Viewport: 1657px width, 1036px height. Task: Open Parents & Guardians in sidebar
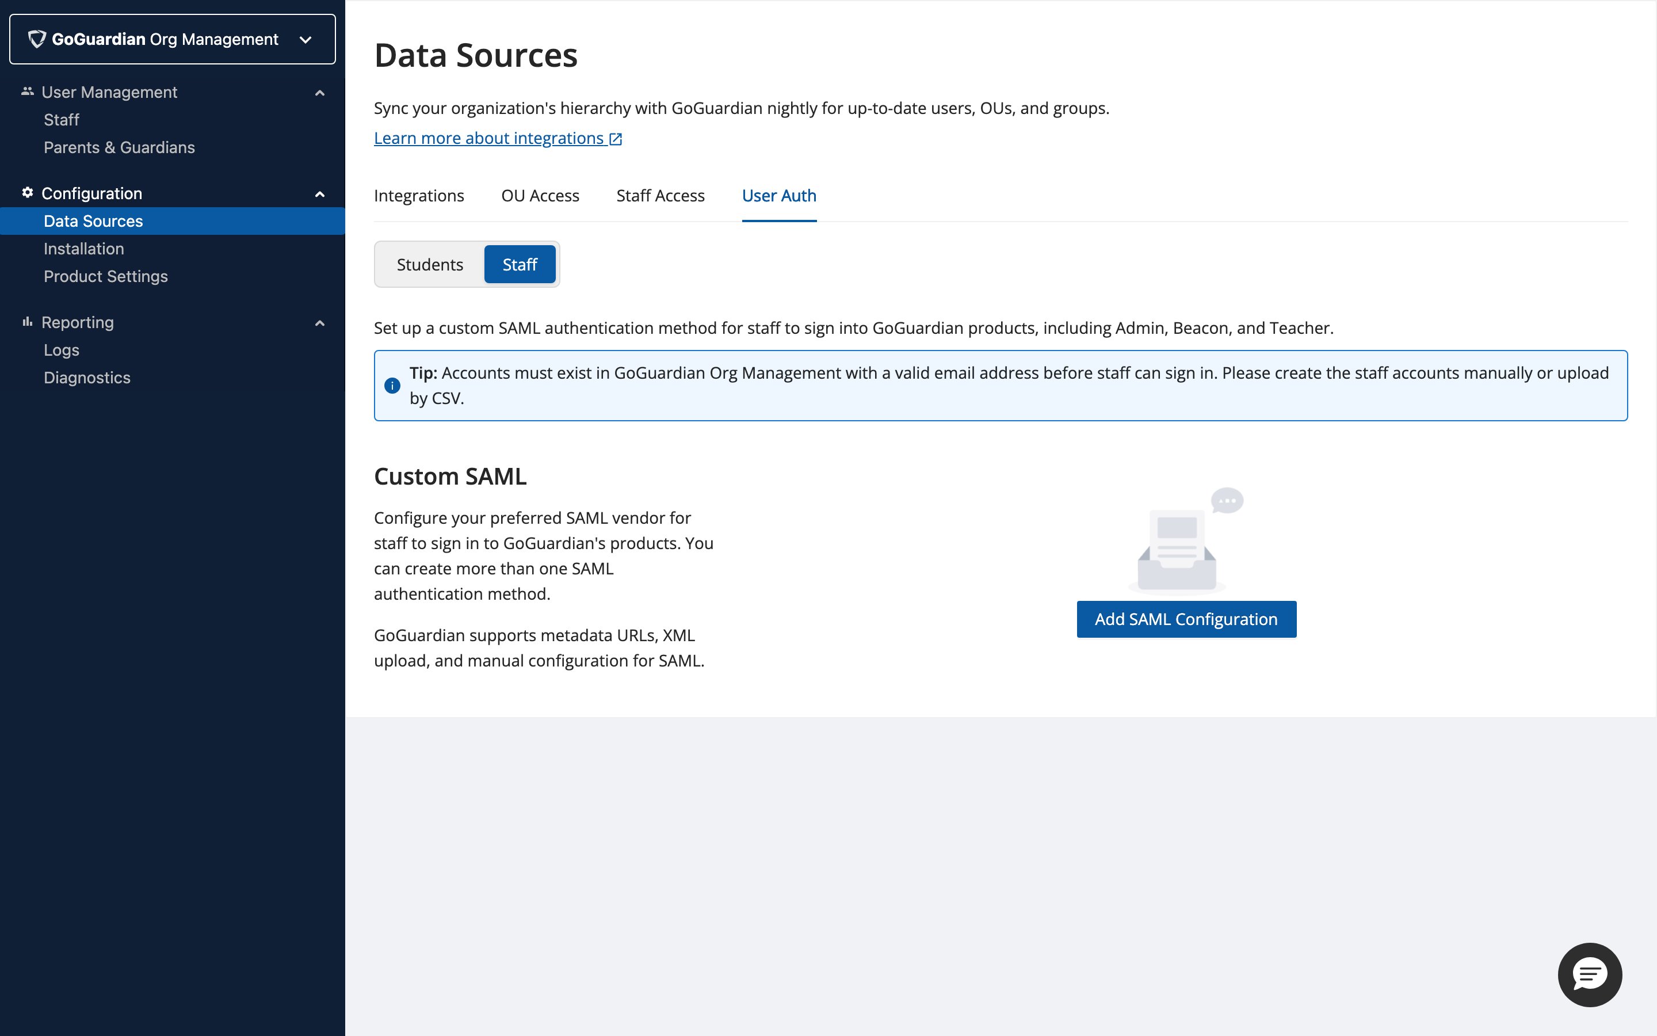click(119, 147)
